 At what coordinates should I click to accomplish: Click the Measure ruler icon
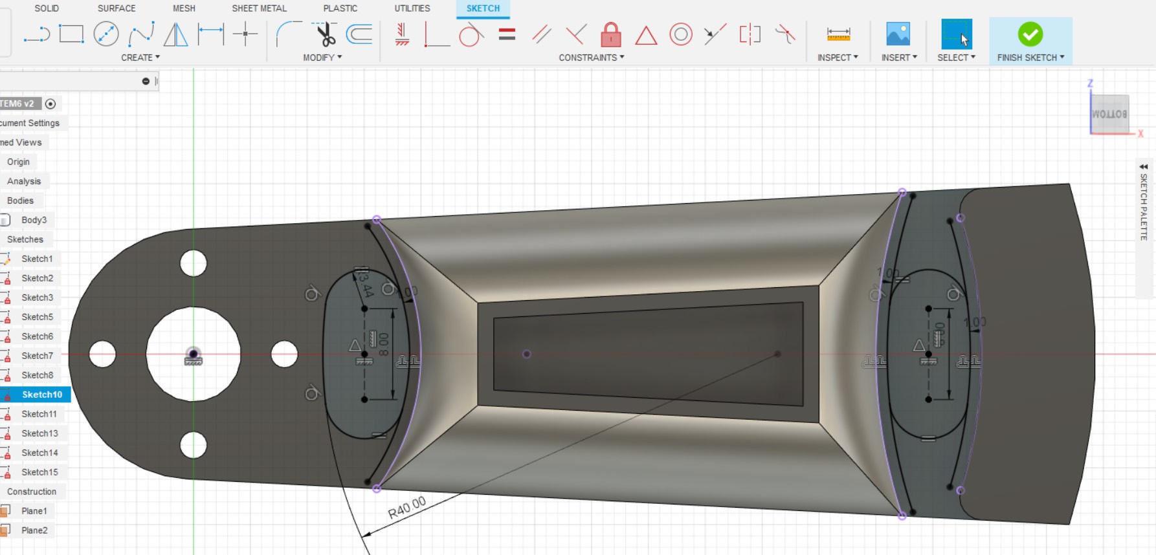(838, 34)
